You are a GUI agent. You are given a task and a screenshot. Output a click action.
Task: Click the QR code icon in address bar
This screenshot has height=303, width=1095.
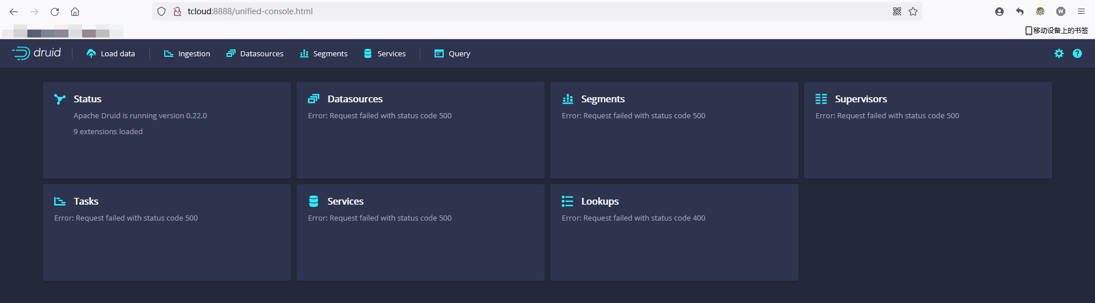897,11
